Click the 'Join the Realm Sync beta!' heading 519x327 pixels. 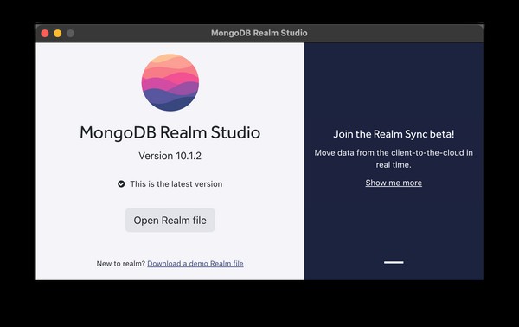click(x=394, y=134)
